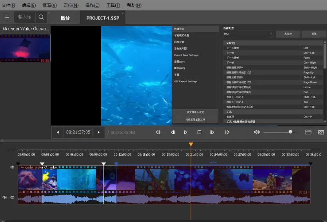The image size is (327, 222).
Task: Jump to previous keyframe in playback controls
Action: [x=158, y=132]
